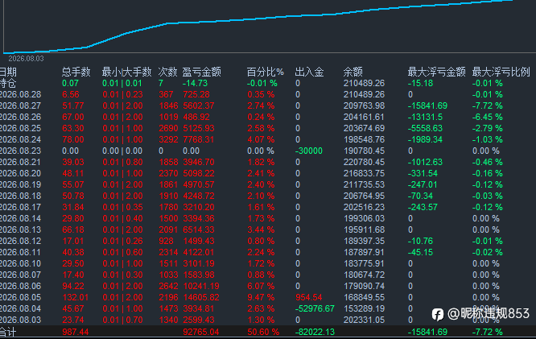
Task: Click the 209763.98 balance value
Action: pyautogui.click(x=364, y=105)
